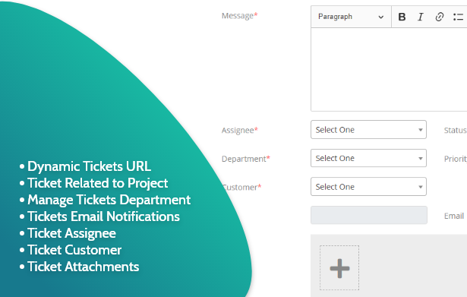
Task: Open the Paragraph style dropdown
Action: (351, 17)
